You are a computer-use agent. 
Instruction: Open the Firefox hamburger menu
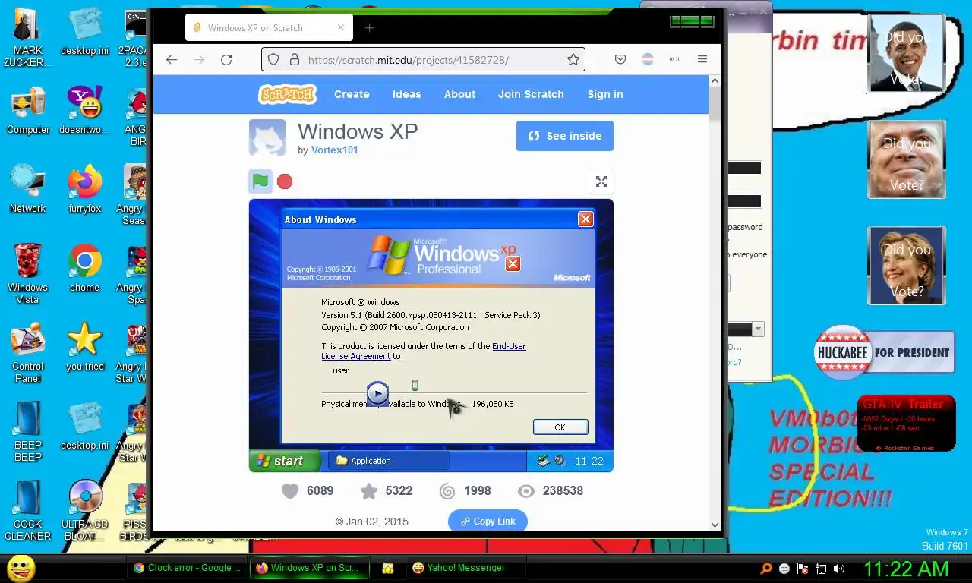click(x=702, y=59)
